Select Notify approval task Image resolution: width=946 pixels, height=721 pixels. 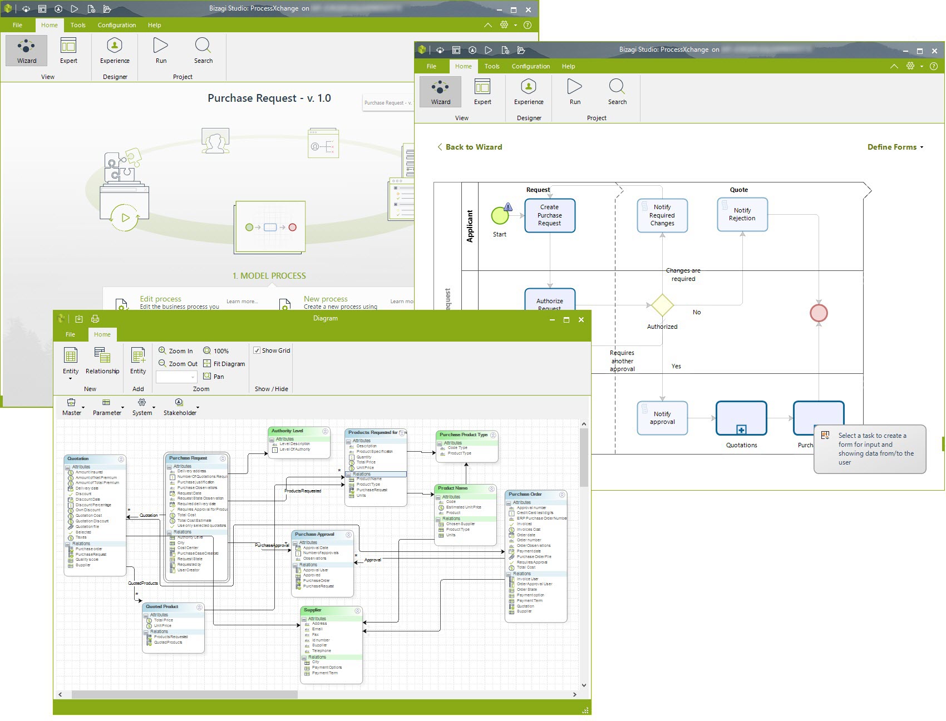coord(662,418)
